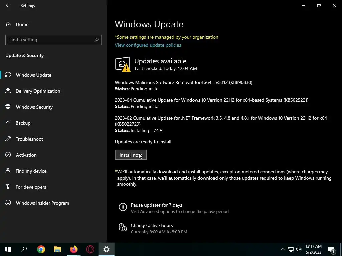Click the KB5025221 Cumulative Update entry
Viewport: 342px width, 256px height.
211,100
